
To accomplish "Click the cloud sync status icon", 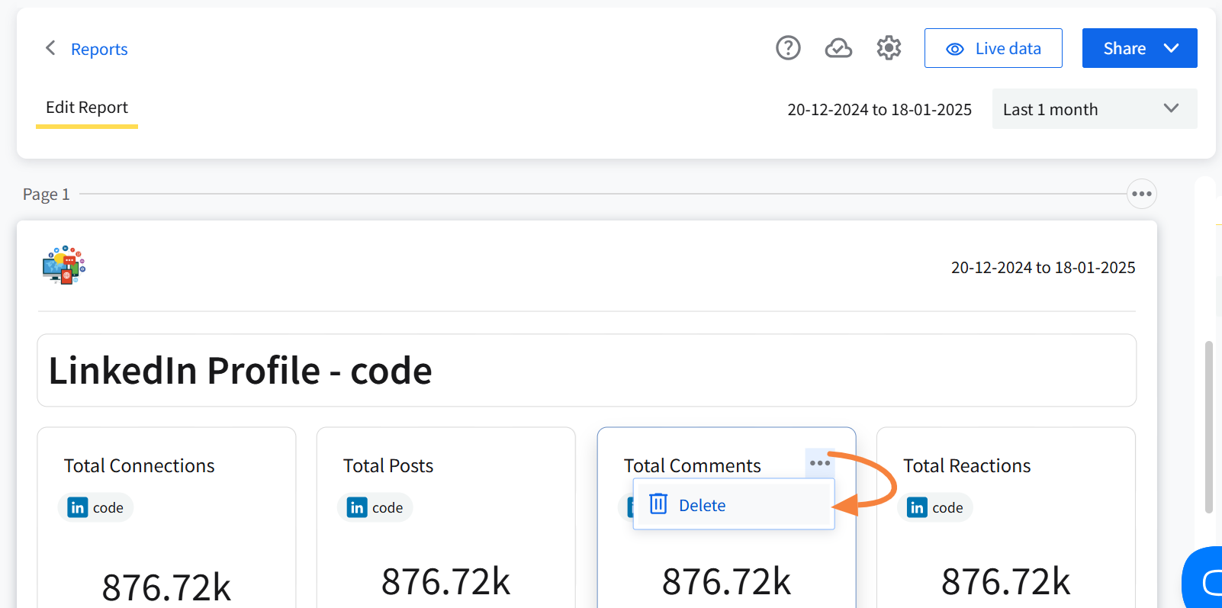I will coord(838,48).
